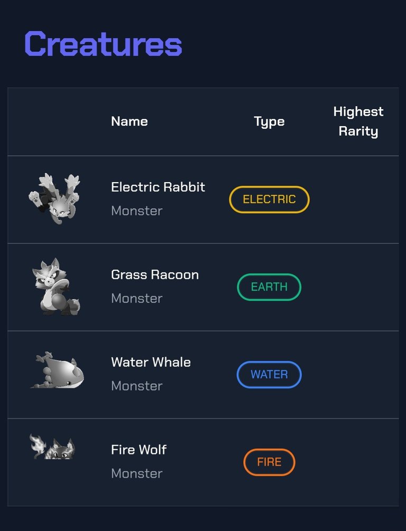406x531 pixels.
Task: Sort by the Highest Rarity column header
Action: coord(358,121)
